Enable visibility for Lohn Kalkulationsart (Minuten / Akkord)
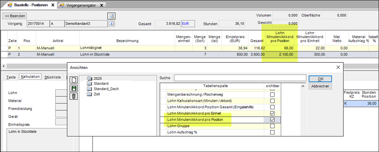 coord(272,101)
